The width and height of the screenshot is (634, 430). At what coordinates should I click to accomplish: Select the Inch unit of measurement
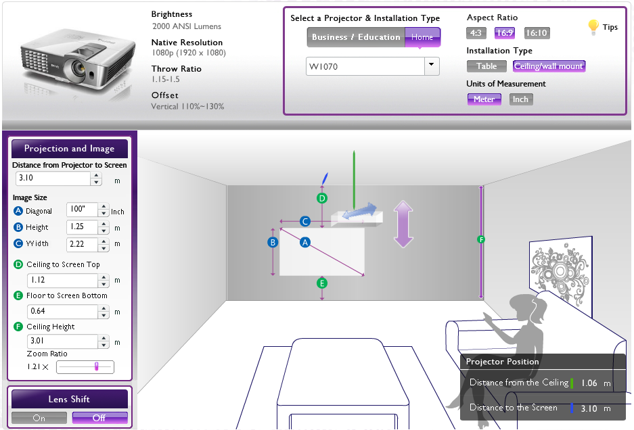520,99
